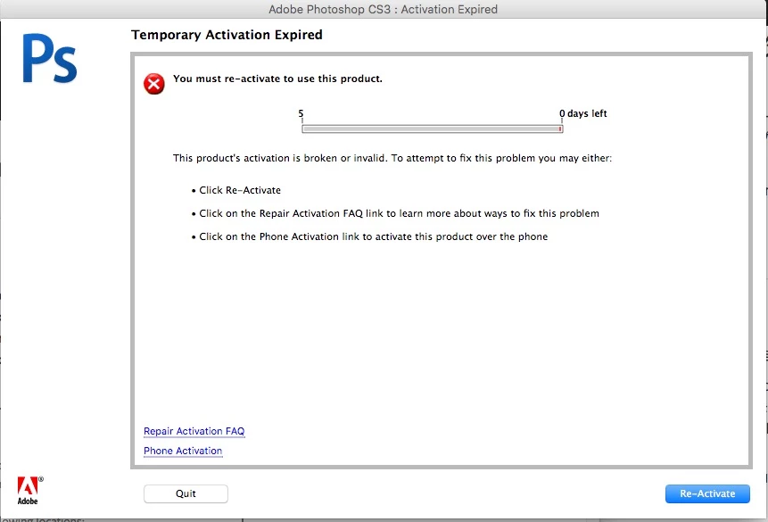Screen dimensions: 768x522
Task: Click the days-left progress bar
Action: (433, 128)
